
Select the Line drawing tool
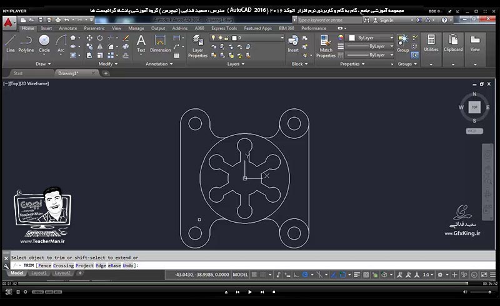click(10, 44)
